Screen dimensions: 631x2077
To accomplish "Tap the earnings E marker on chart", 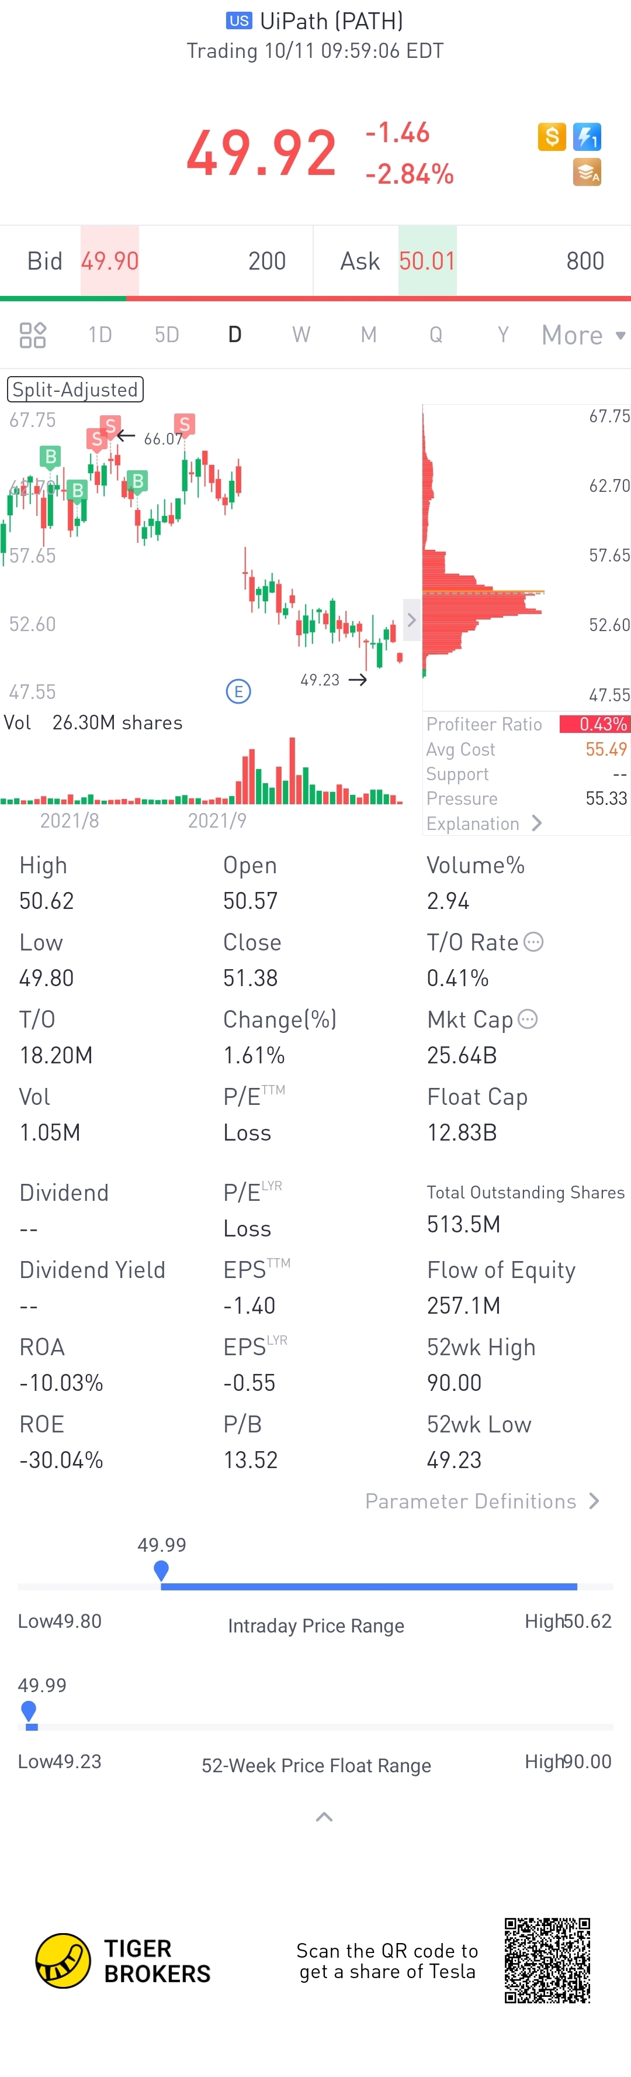I will [238, 691].
